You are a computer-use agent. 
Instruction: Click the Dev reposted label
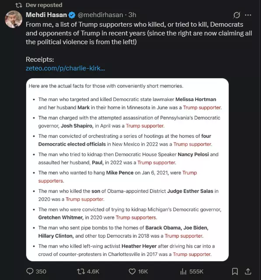tap(44, 5)
